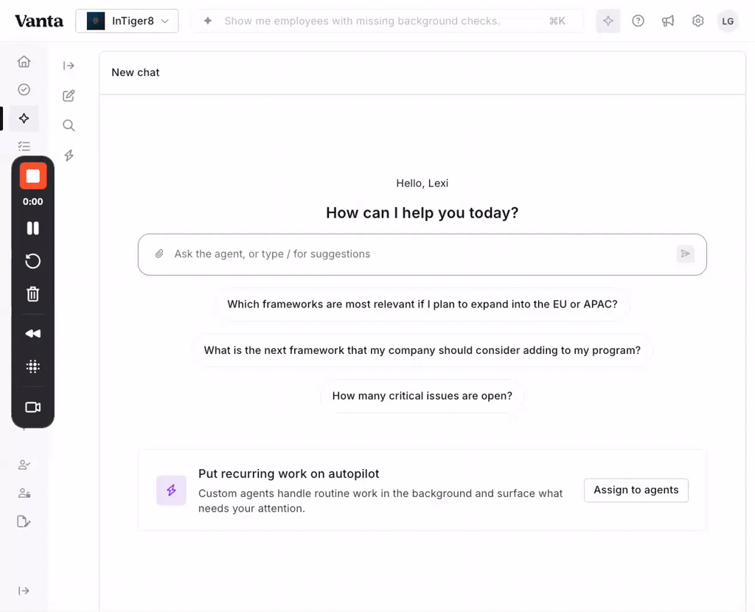Stop the recording with red button
The height and width of the screenshot is (612, 755).
pyautogui.click(x=32, y=176)
